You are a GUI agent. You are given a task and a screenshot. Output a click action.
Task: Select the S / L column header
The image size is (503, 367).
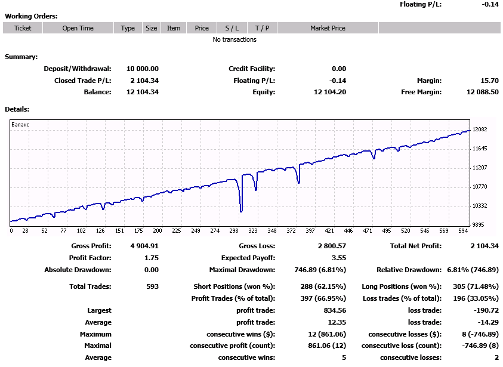click(232, 28)
